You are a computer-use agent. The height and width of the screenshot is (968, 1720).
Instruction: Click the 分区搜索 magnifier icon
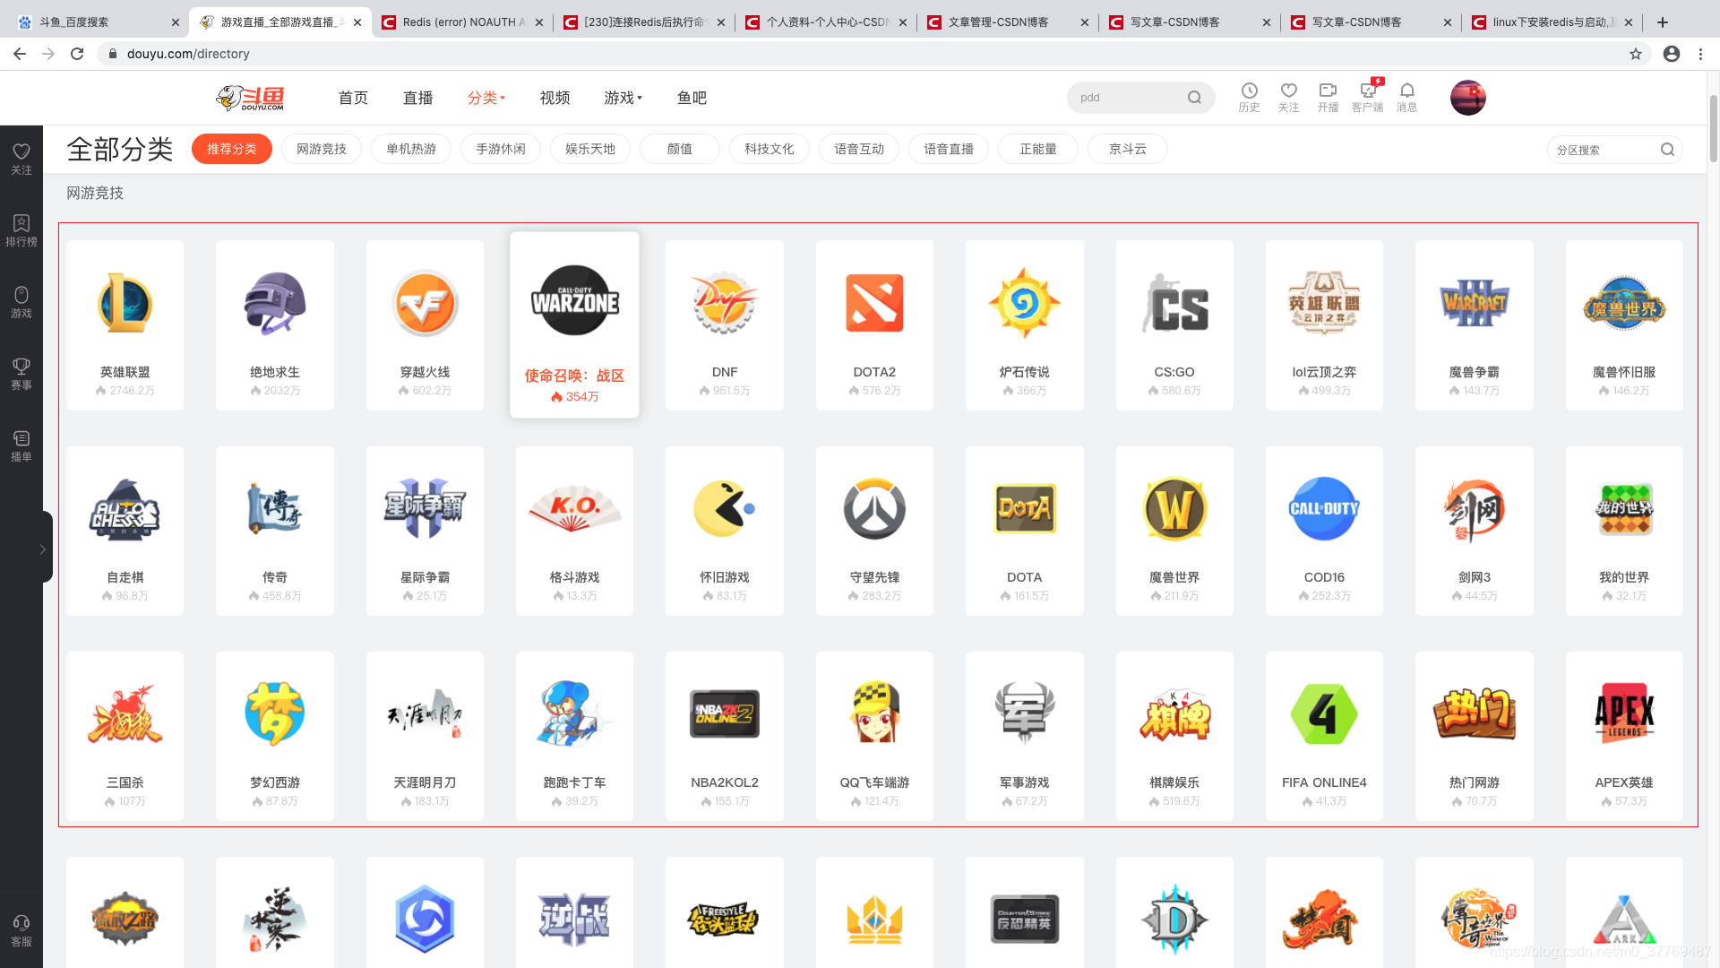pyautogui.click(x=1667, y=150)
